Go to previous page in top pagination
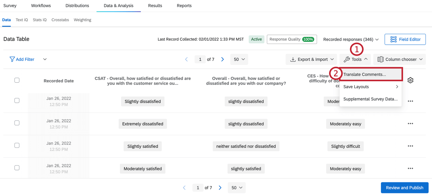This screenshot has width=432, height=196. click(x=186, y=59)
